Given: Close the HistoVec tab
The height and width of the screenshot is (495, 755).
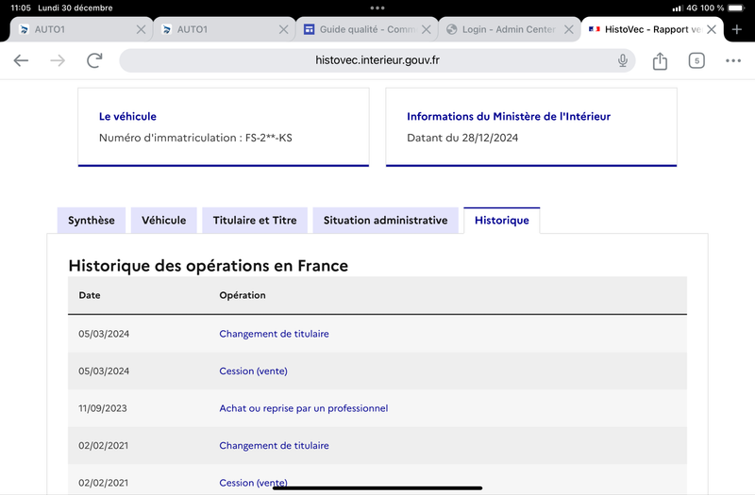Looking at the screenshot, I should click(x=712, y=30).
